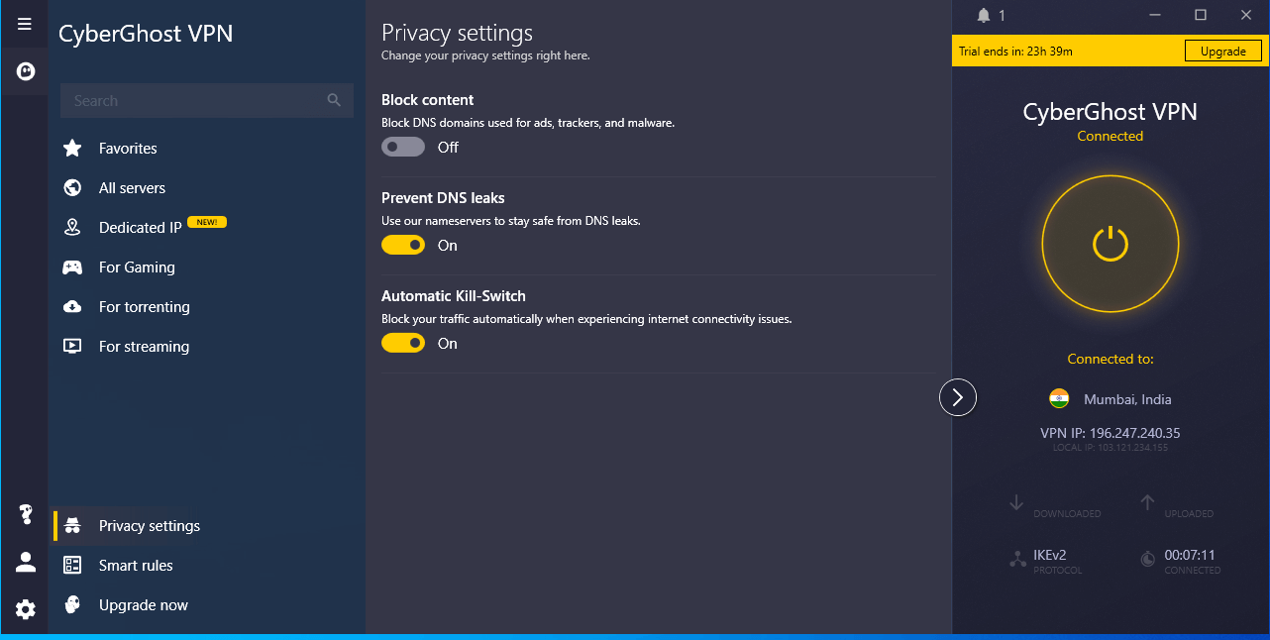Click the Block content heading
This screenshot has height=640, width=1270.
pos(428,100)
